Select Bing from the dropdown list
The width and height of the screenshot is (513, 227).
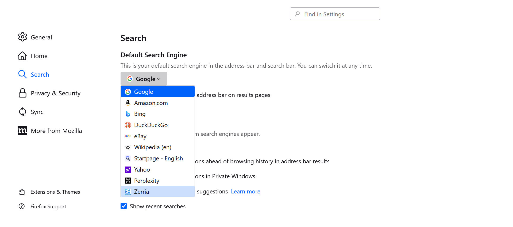(158, 114)
